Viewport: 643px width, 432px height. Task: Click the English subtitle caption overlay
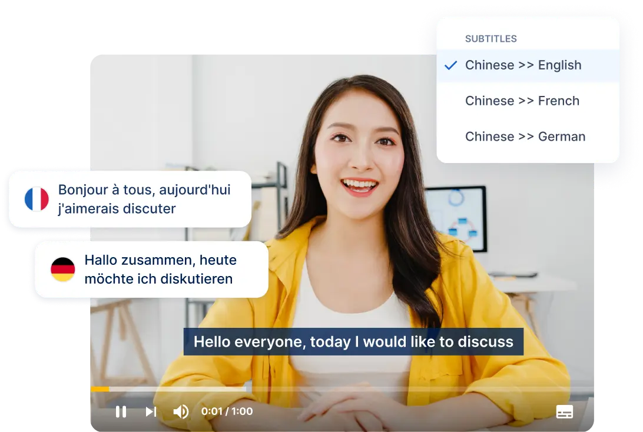353,341
